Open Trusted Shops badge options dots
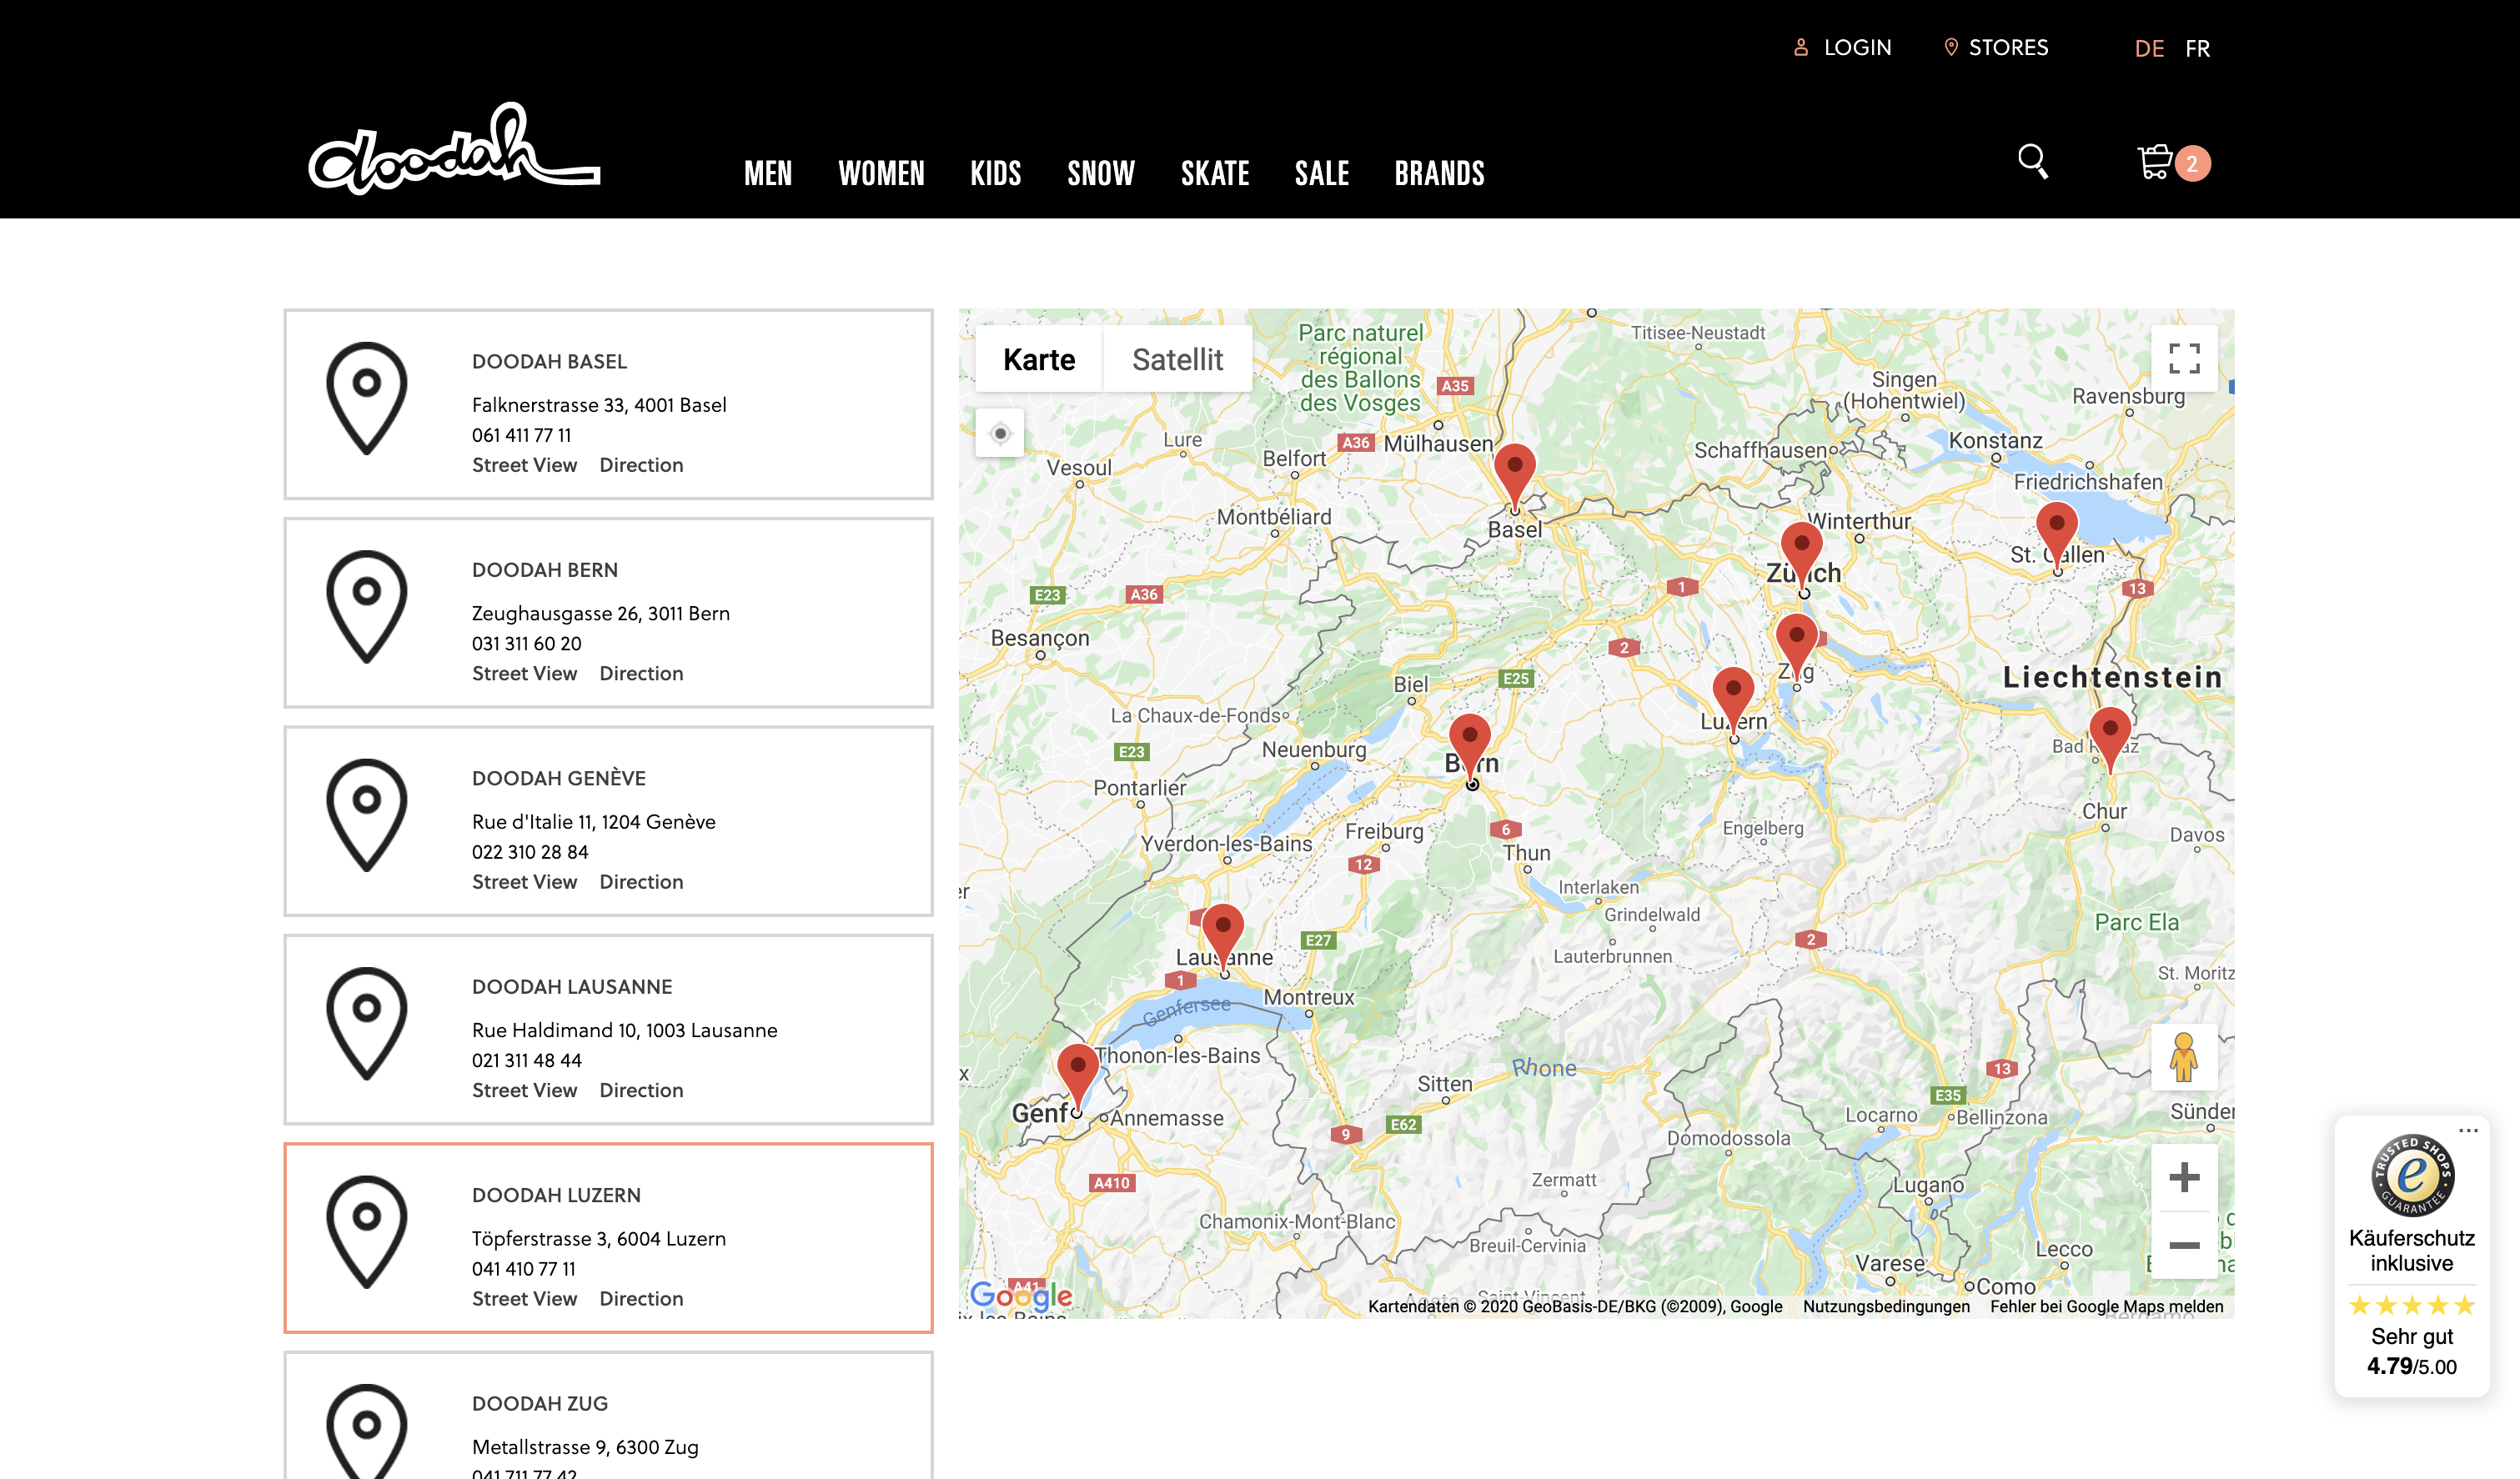 [x=2468, y=1131]
